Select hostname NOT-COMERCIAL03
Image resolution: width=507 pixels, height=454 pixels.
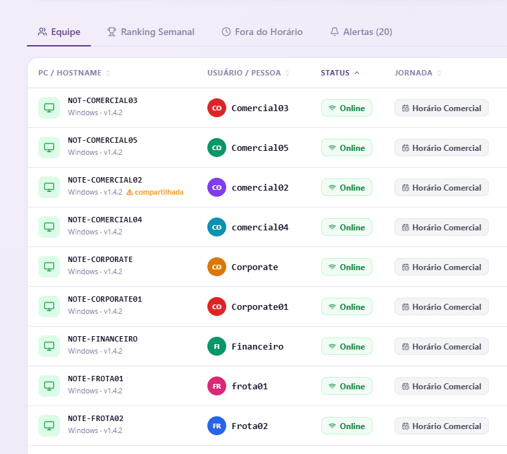[102, 100]
